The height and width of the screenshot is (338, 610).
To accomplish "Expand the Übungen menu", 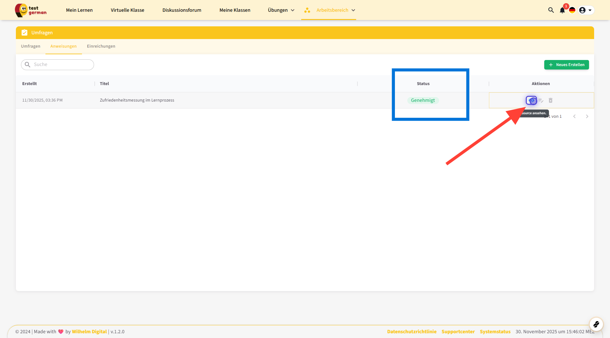I will 281,10.
